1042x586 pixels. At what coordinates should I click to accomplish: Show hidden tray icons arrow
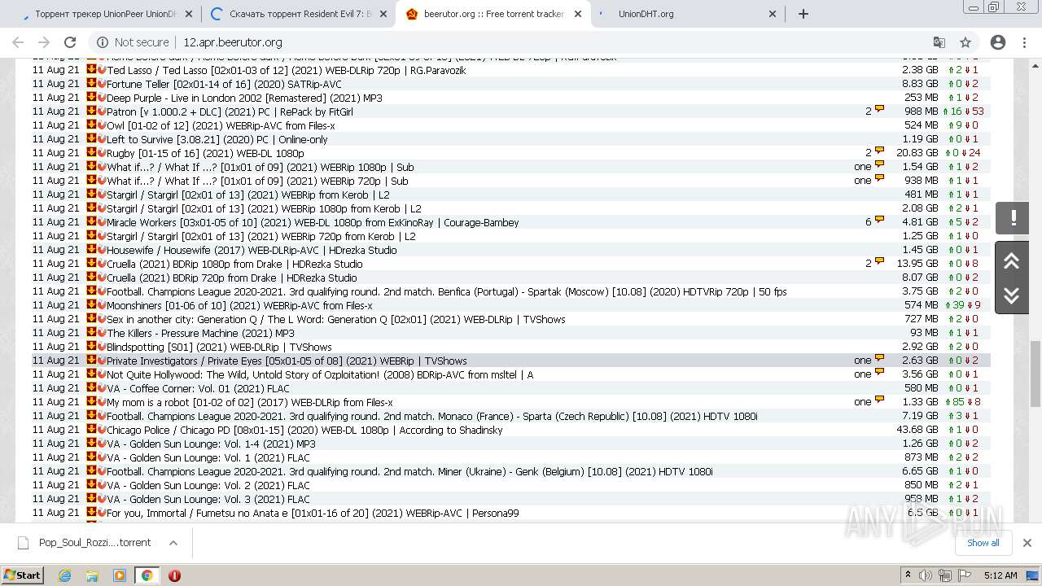click(x=908, y=575)
